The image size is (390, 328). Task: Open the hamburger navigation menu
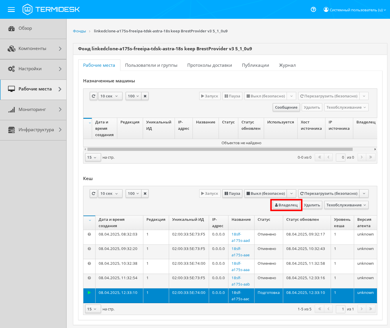11,10
